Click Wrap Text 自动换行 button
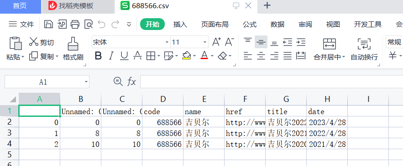 (x=364, y=49)
